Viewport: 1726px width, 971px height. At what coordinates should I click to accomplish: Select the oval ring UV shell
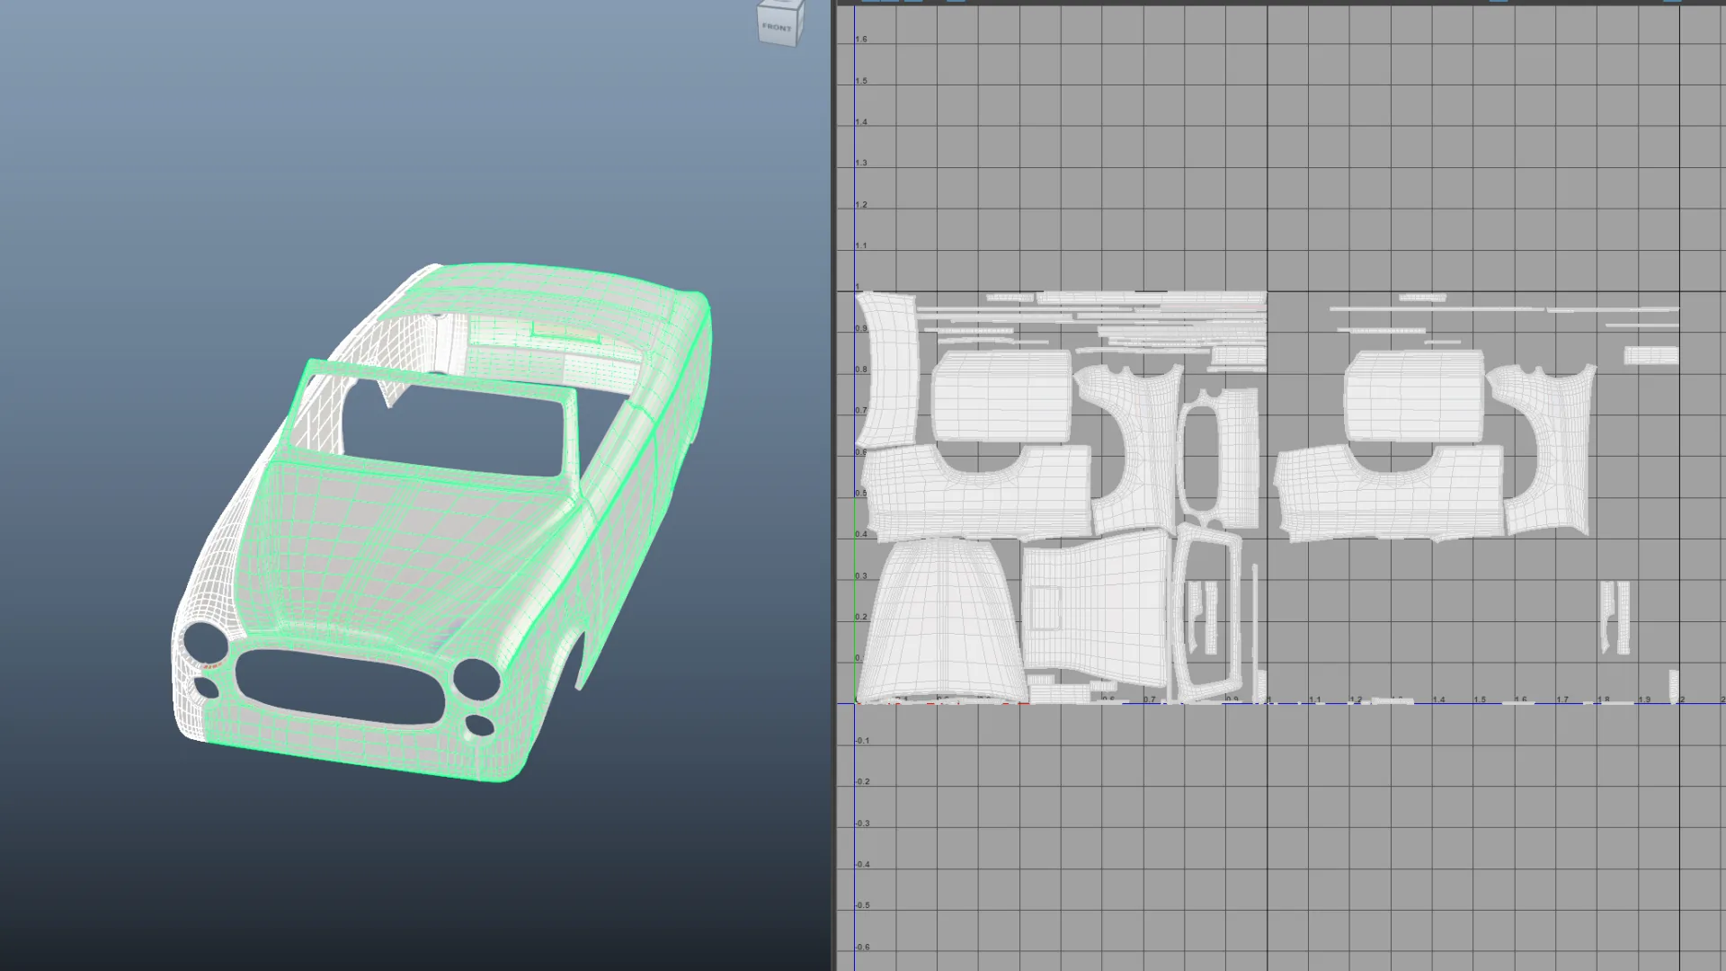point(1200,460)
